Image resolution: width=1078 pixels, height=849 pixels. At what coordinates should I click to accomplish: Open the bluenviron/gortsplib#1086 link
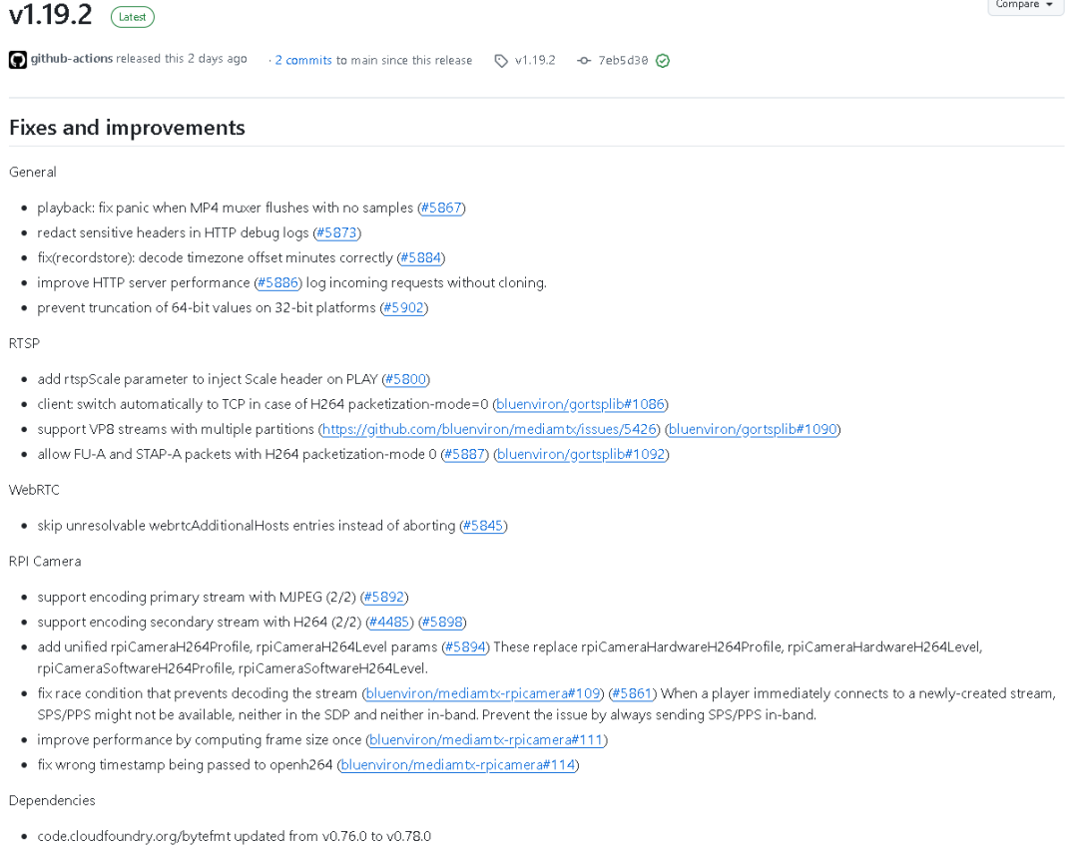[580, 404]
